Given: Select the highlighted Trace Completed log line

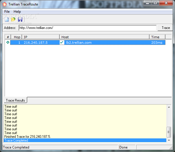Looking at the screenshot, I should pos(85,140).
